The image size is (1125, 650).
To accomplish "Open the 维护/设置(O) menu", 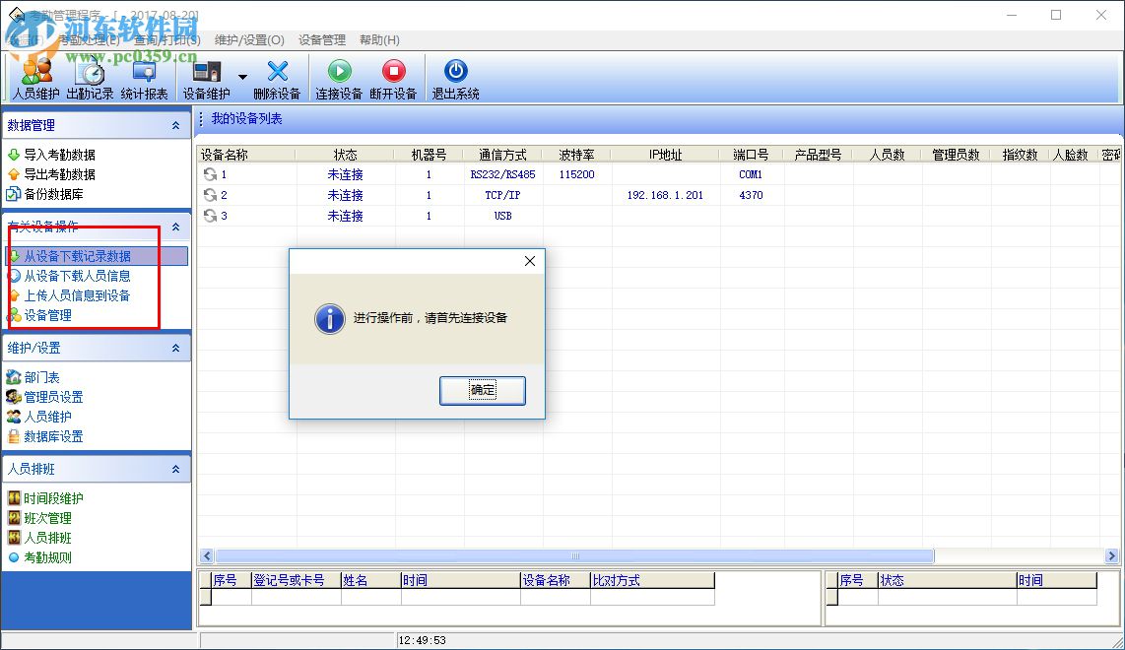I will click(250, 40).
